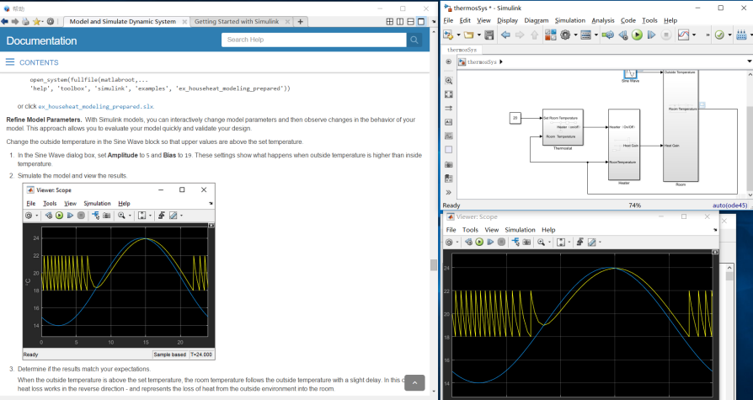753x400 pixels.
Task: Expand the Simulink palette double-chevron
Action: (448, 192)
